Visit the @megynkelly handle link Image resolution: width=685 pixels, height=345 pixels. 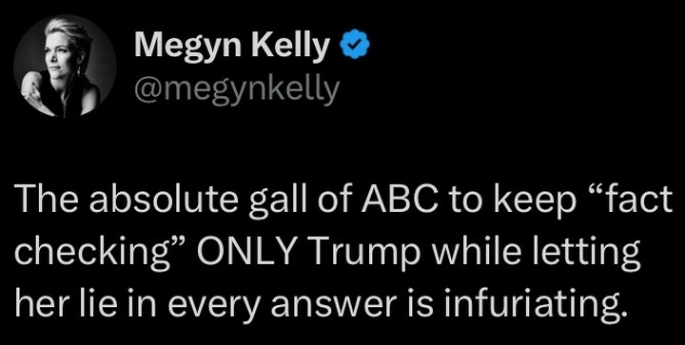coord(237,88)
